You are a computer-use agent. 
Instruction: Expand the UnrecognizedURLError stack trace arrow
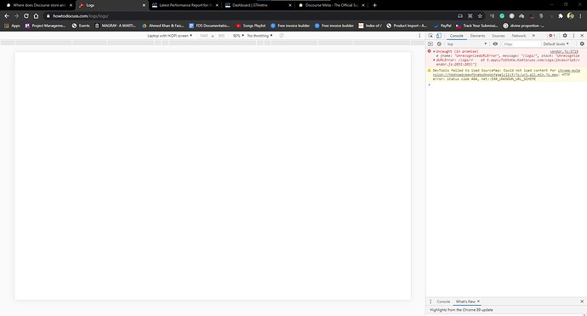pyautogui.click(x=434, y=60)
